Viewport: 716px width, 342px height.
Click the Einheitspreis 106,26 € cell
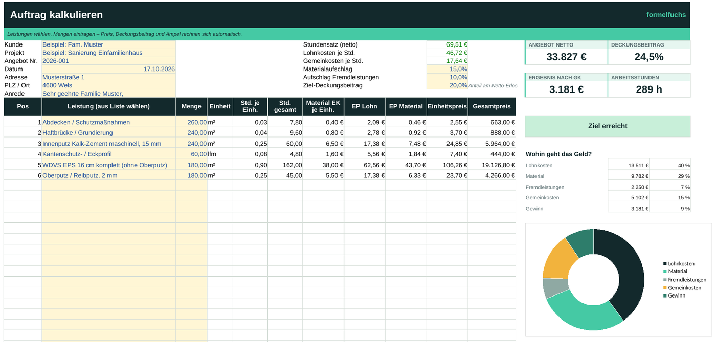447,165
